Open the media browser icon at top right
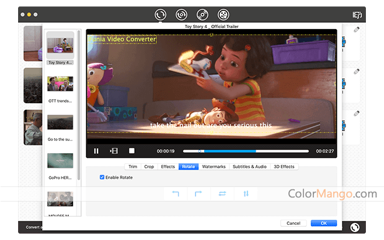Viewport: 384px width, 240px height. (357, 15)
